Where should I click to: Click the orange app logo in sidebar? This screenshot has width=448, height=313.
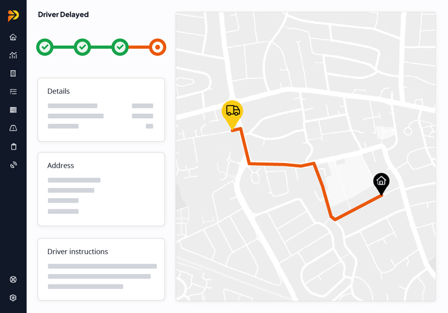tap(13, 16)
